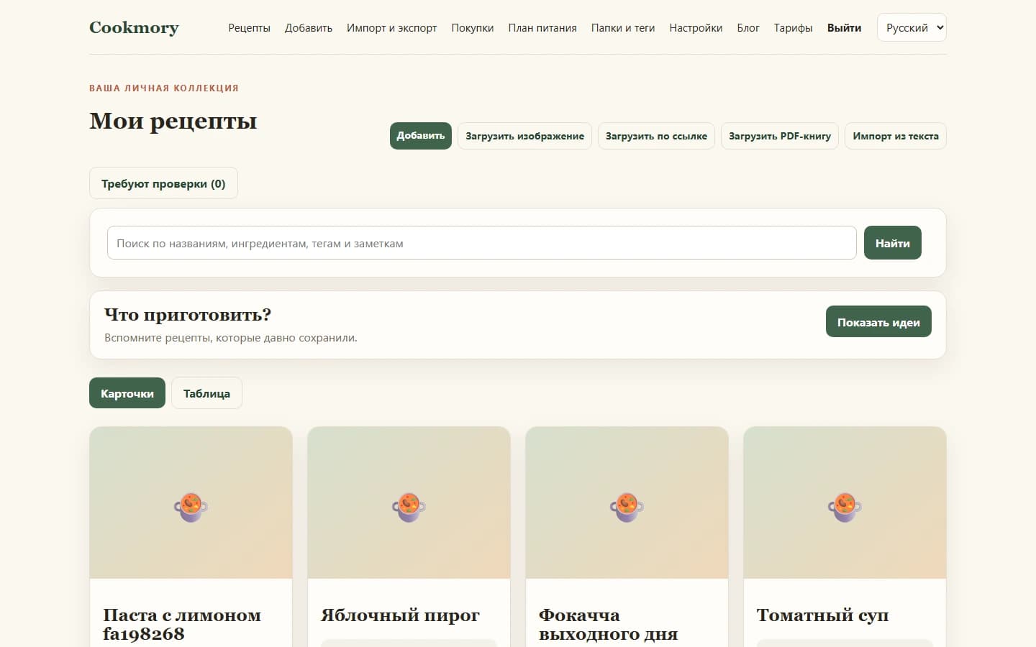Log out with the Выйти link

pyautogui.click(x=844, y=28)
